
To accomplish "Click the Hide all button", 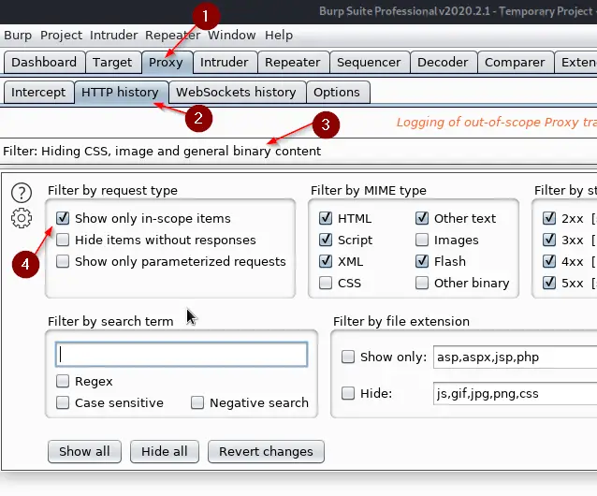I will pyautogui.click(x=165, y=451).
